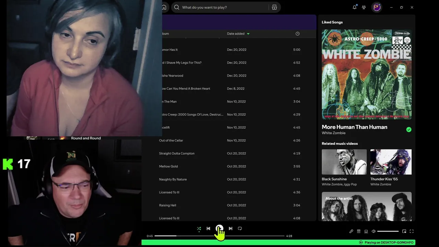Viewport: 439px width, 247px height.
Task: Click the search magnifier icon
Action: 177,7
